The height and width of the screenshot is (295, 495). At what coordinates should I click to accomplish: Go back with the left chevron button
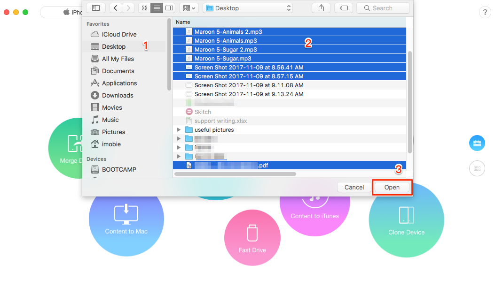click(x=116, y=8)
